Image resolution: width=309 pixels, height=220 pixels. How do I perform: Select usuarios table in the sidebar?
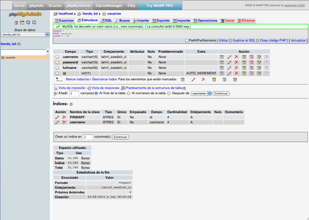point(10,58)
